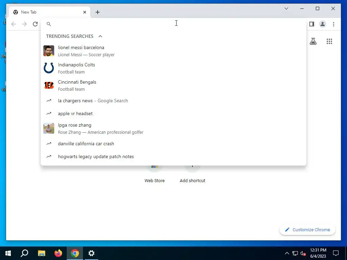Show hidden system tray icons
This screenshot has height=260, width=347.
pyautogui.click(x=287, y=253)
